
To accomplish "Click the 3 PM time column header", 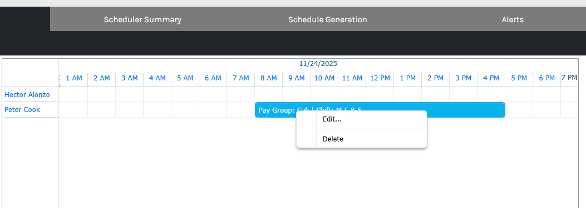I will 464,78.
